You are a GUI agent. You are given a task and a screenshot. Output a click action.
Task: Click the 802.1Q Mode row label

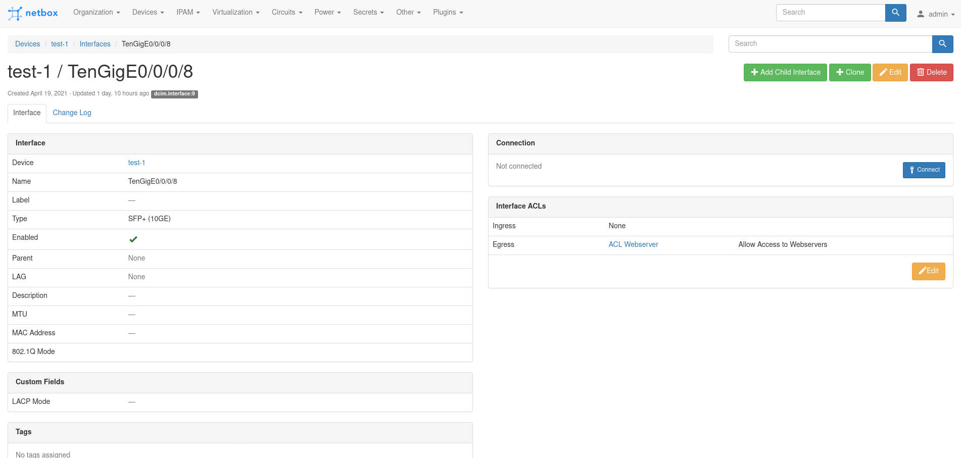tap(33, 351)
